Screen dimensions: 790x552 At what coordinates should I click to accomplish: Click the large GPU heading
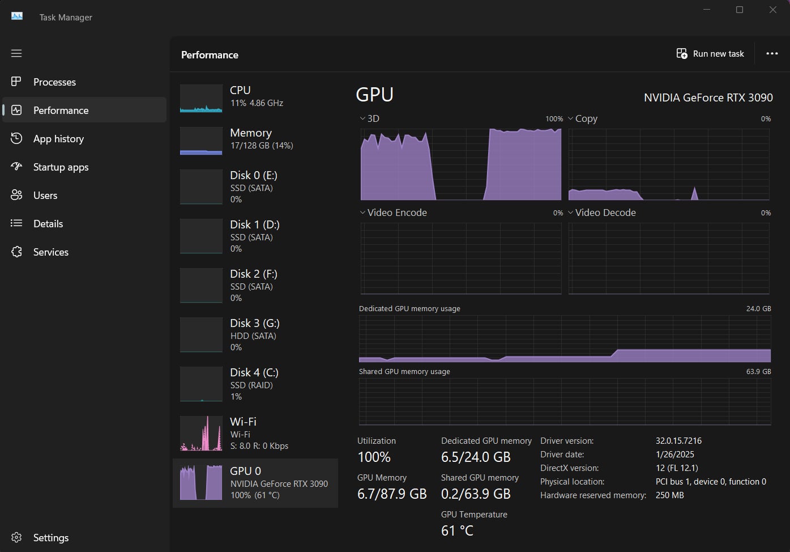pos(374,94)
